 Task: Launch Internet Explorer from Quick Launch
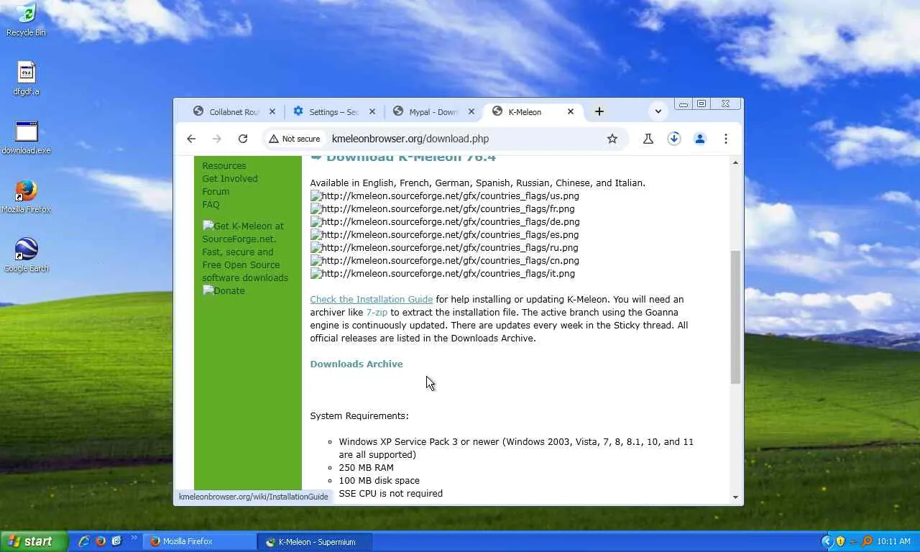[84, 542]
